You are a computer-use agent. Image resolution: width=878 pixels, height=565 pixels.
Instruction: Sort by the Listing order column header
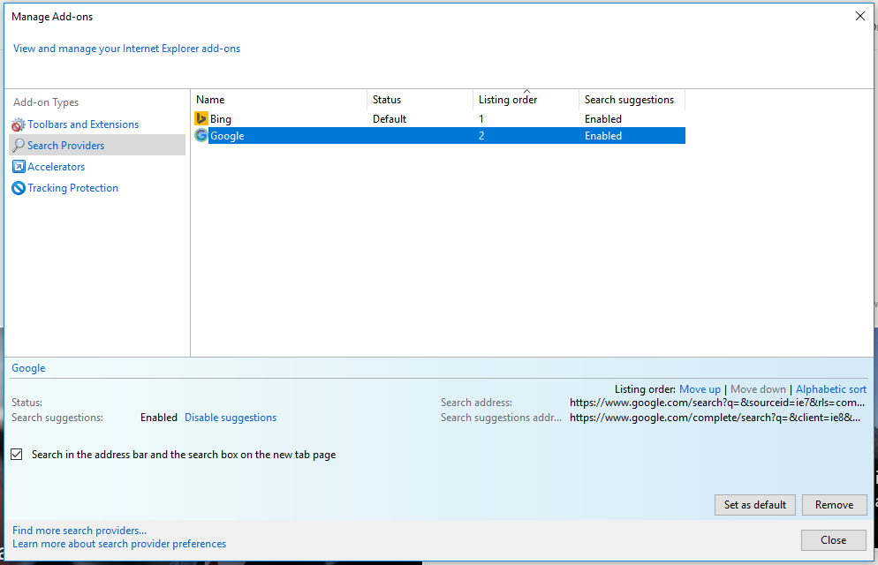526,100
